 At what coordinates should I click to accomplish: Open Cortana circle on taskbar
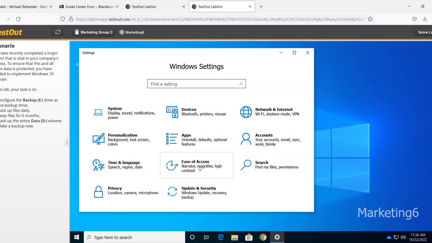[192, 237]
